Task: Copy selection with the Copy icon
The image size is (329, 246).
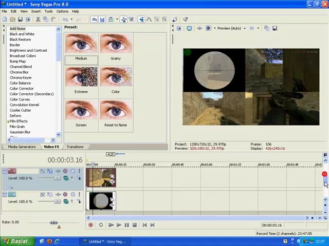Action: pos(46,19)
